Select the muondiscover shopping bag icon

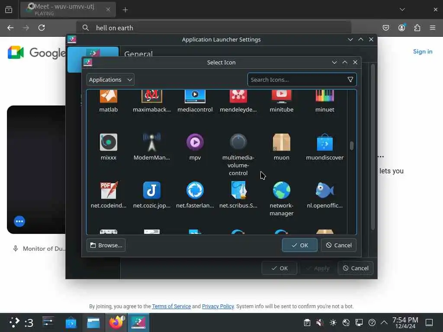click(x=324, y=143)
